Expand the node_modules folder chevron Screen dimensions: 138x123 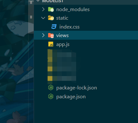[43, 10]
